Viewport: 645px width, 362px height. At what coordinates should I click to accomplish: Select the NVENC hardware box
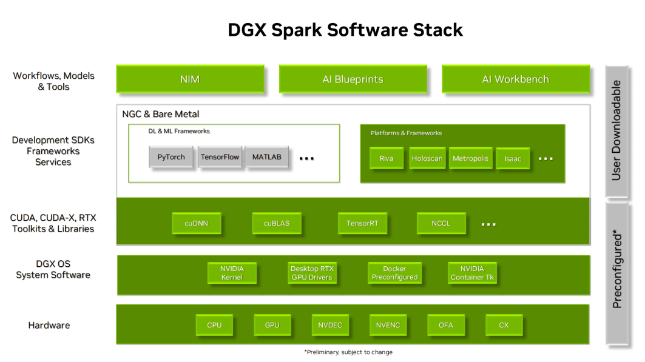[388, 325]
